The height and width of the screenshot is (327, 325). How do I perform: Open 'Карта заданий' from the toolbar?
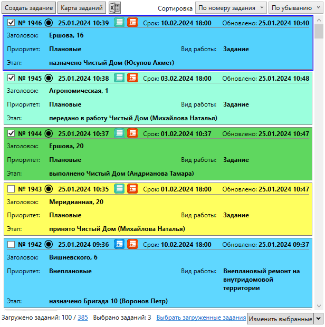click(82, 8)
